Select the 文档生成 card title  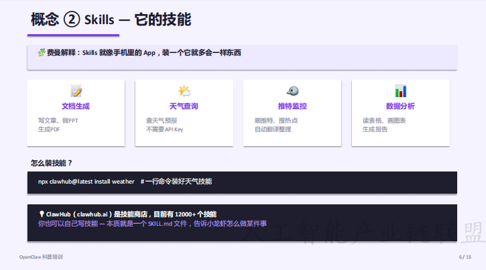(x=76, y=107)
